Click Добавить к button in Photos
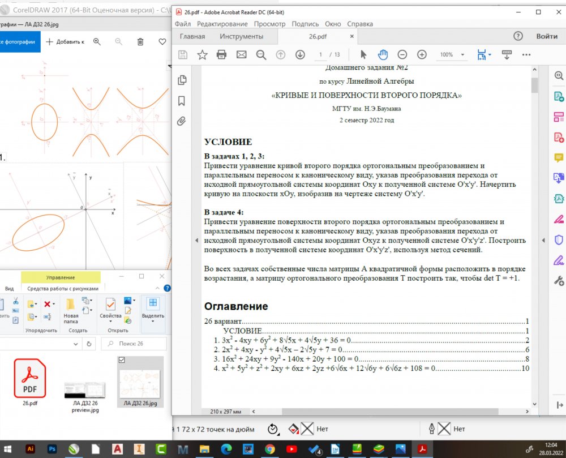Image resolution: width=566 pixels, height=458 pixels. coord(65,41)
